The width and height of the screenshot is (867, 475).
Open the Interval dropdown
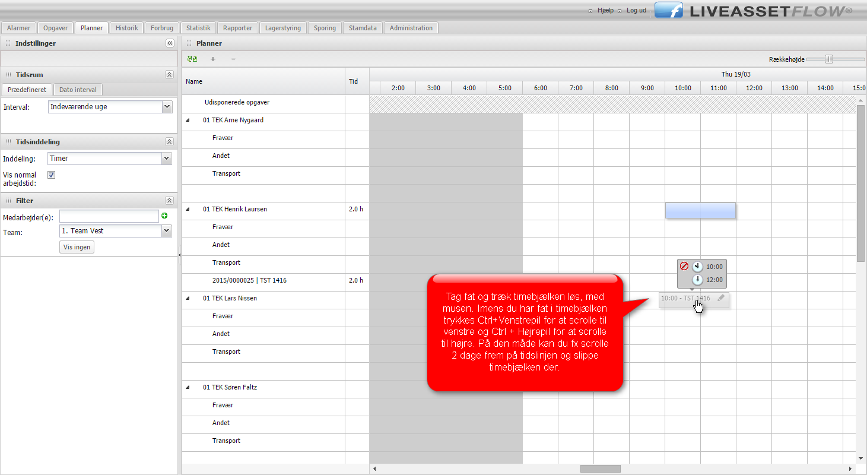(167, 107)
